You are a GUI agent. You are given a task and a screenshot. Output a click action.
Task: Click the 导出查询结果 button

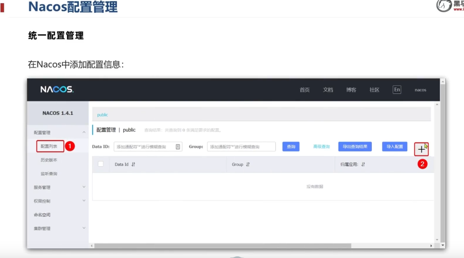click(x=355, y=146)
